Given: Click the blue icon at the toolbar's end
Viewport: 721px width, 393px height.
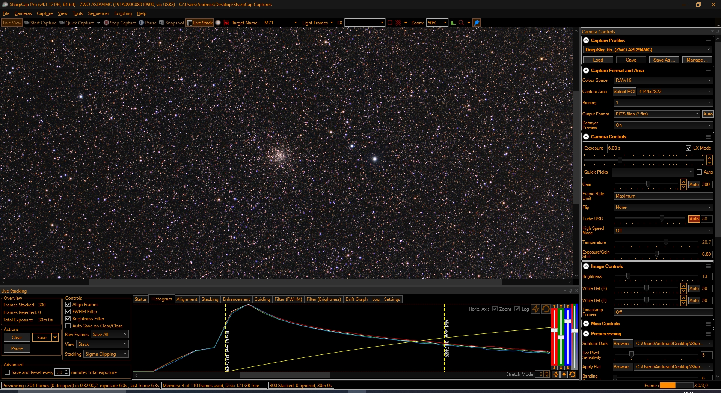Looking at the screenshot, I should click(x=477, y=22).
